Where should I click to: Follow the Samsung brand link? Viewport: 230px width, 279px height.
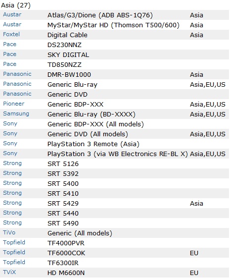click(x=16, y=113)
